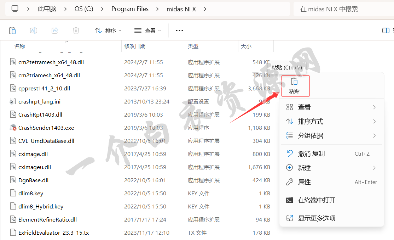Click the dlim8.key blank file icon
Screen dimensions: 394x240
13,193
